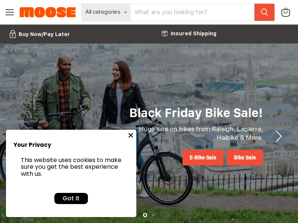Select the first carousel dot indicator
The width and height of the screenshot is (298, 223).
click(145, 215)
